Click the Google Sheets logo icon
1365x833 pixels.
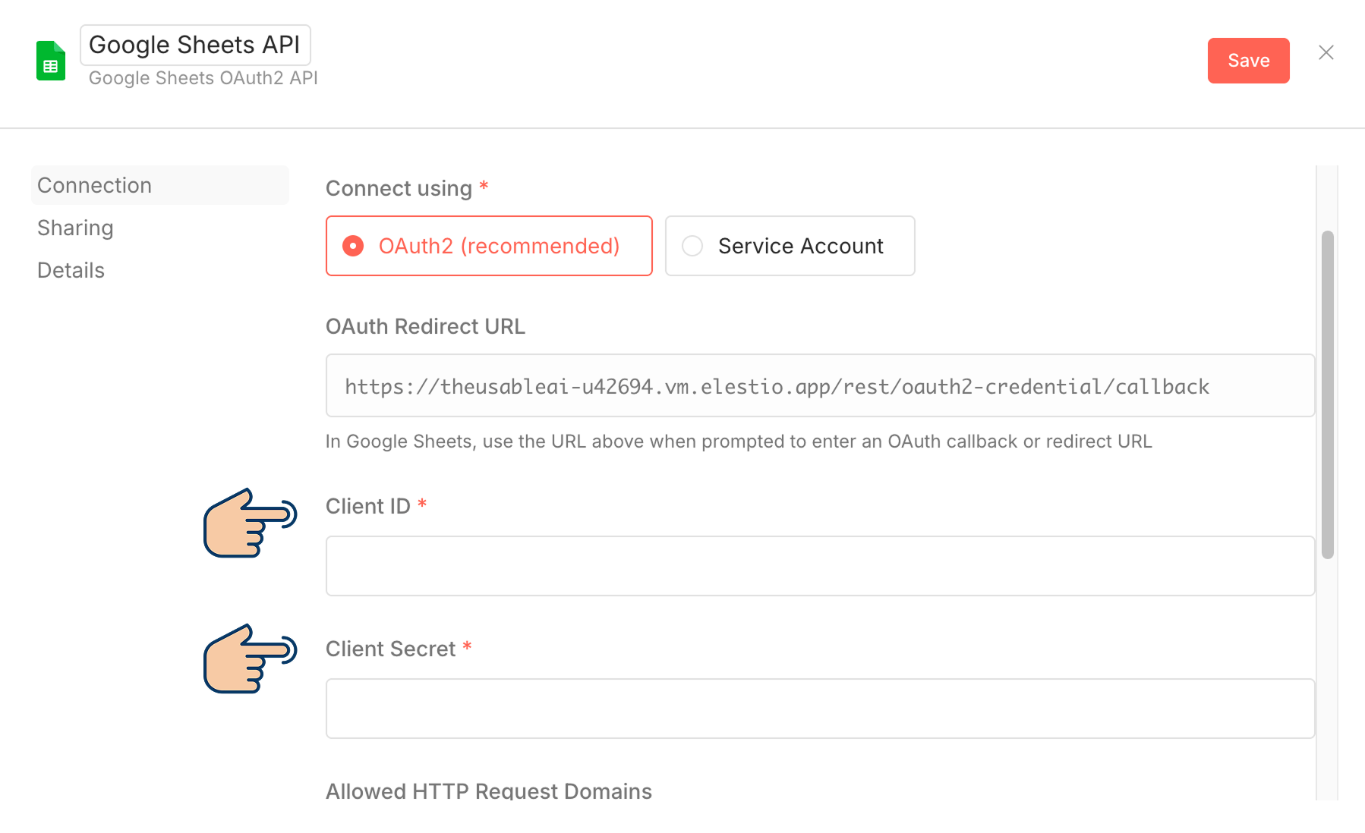click(x=51, y=61)
